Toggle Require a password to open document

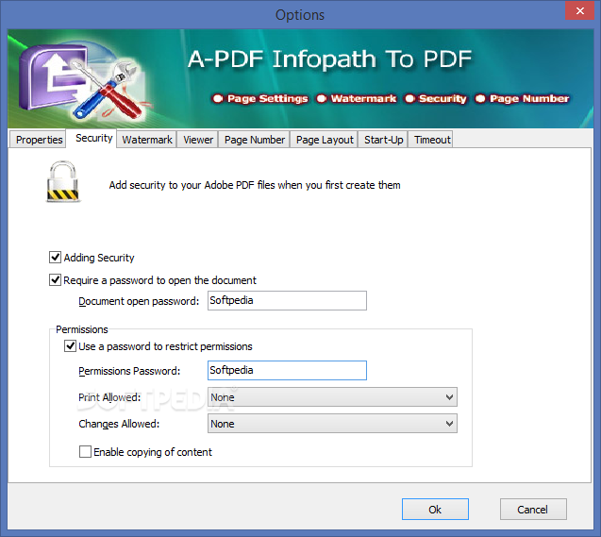[55, 280]
